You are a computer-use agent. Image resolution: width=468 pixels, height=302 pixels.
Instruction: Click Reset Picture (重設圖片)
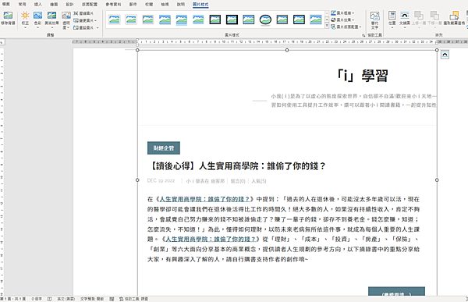tap(84, 27)
